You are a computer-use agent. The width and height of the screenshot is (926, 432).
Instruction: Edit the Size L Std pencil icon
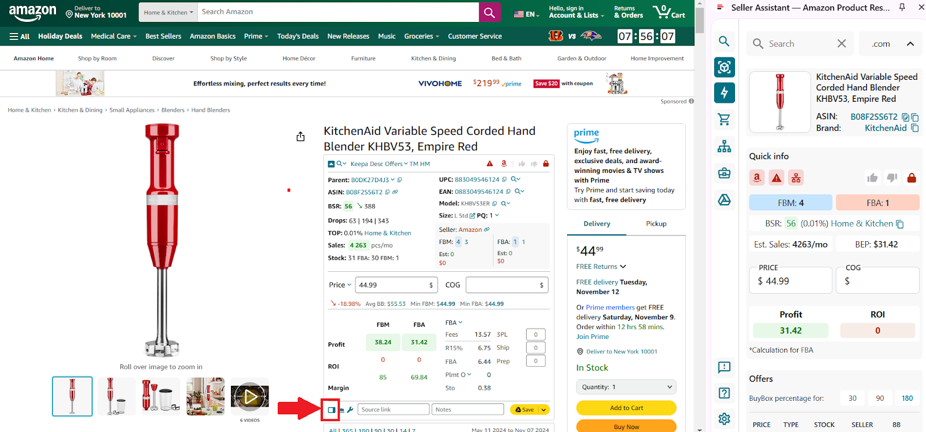(x=472, y=216)
